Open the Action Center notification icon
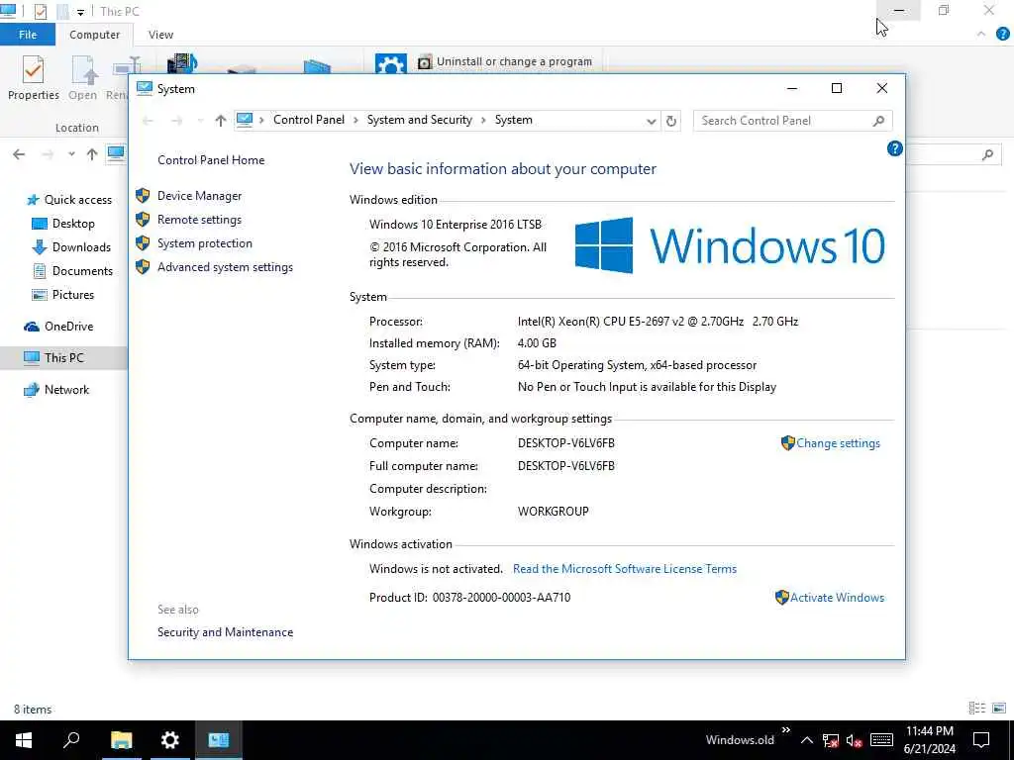The width and height of the screenshot is (1014, 760). point(981,740)
